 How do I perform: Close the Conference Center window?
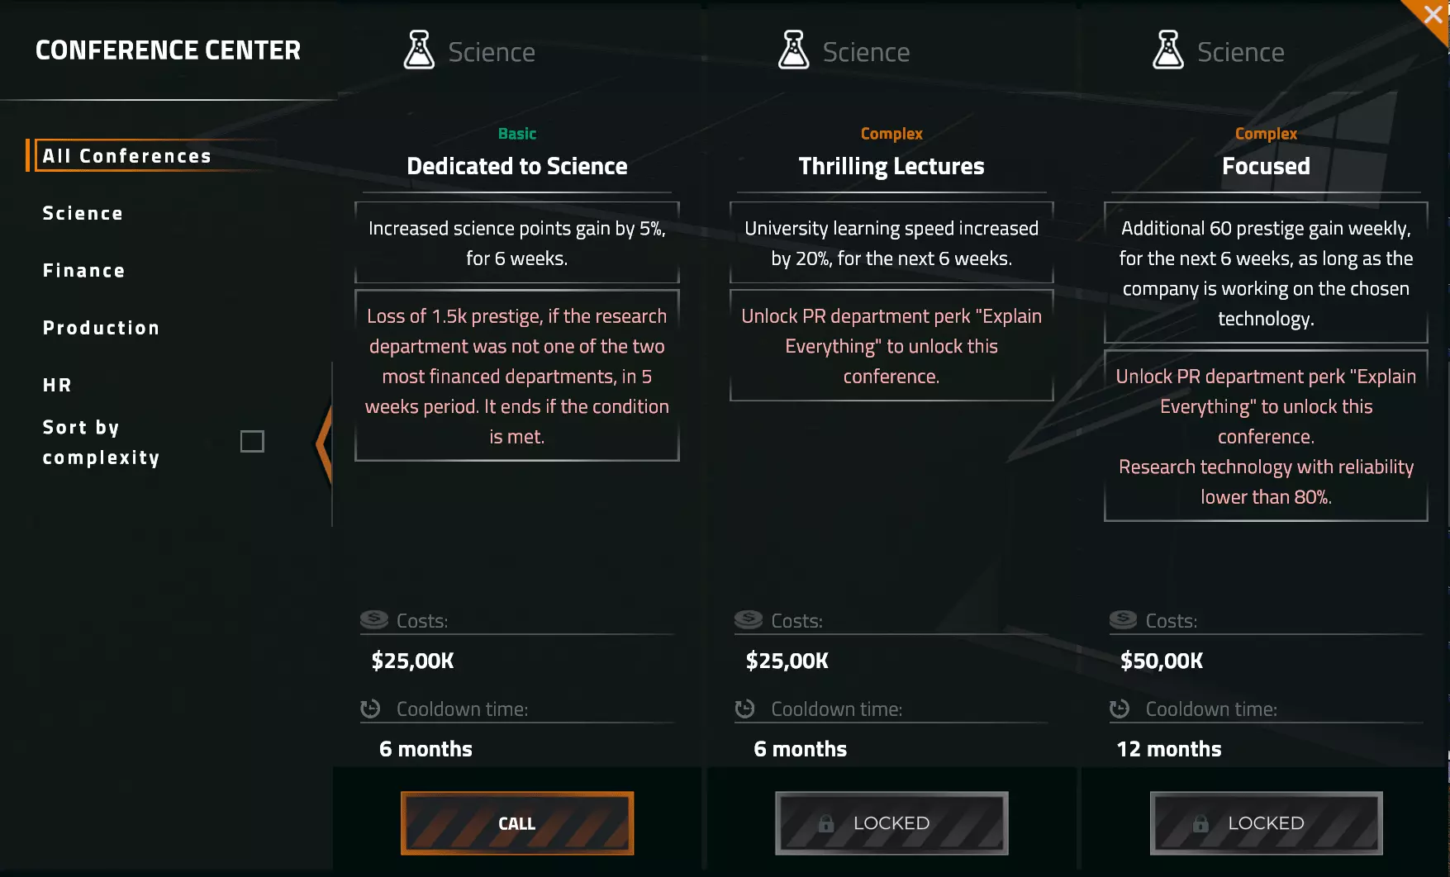[x=1433, y=15]
